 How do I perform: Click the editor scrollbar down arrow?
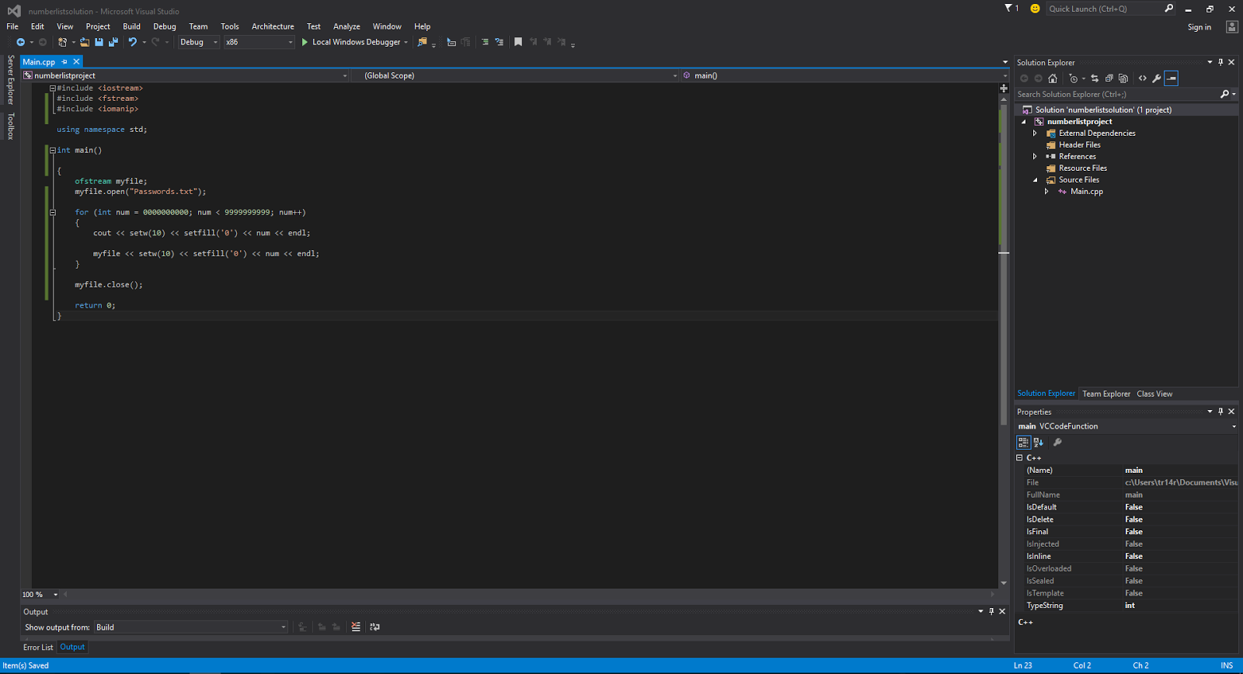point(1004,582)
